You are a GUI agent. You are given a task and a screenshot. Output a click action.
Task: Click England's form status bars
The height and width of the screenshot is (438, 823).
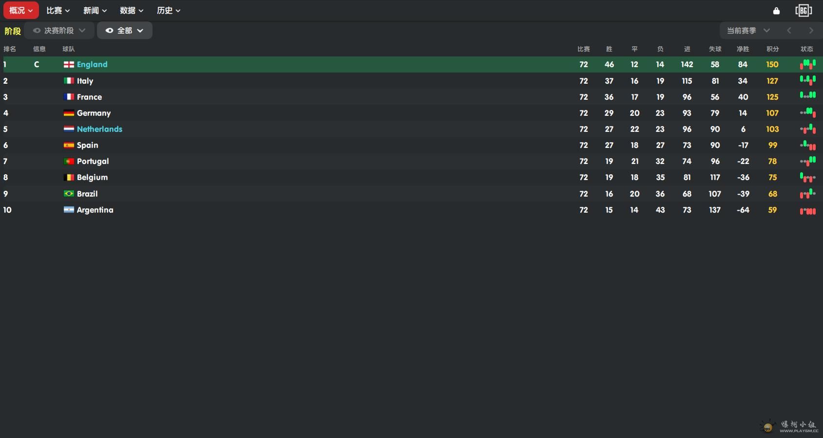tap(807, 64)
